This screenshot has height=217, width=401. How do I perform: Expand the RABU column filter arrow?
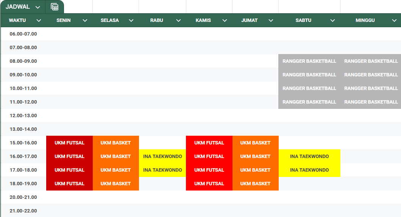point(178,20)
